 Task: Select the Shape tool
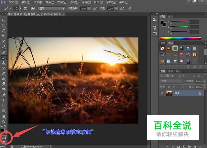tap(4, 111)
